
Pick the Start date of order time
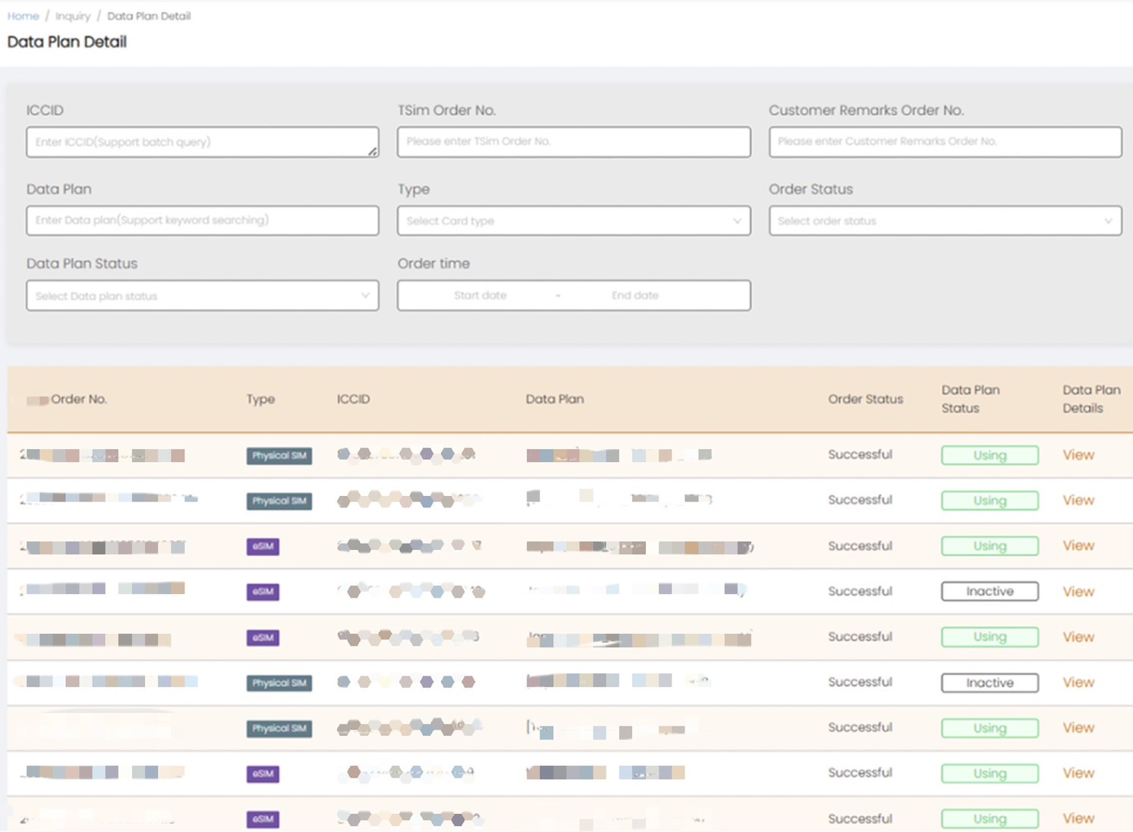point(480,296)
